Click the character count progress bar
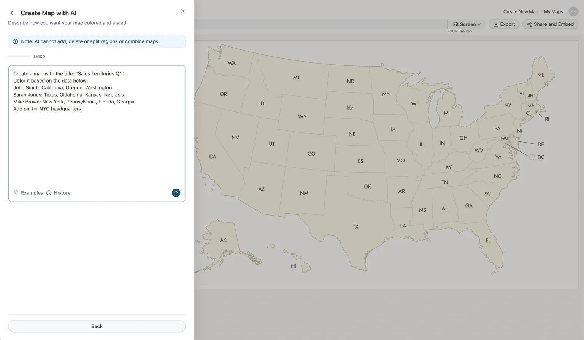Image resolution: width=584 pixels, height=340 pixels. (x=19, y=56)
